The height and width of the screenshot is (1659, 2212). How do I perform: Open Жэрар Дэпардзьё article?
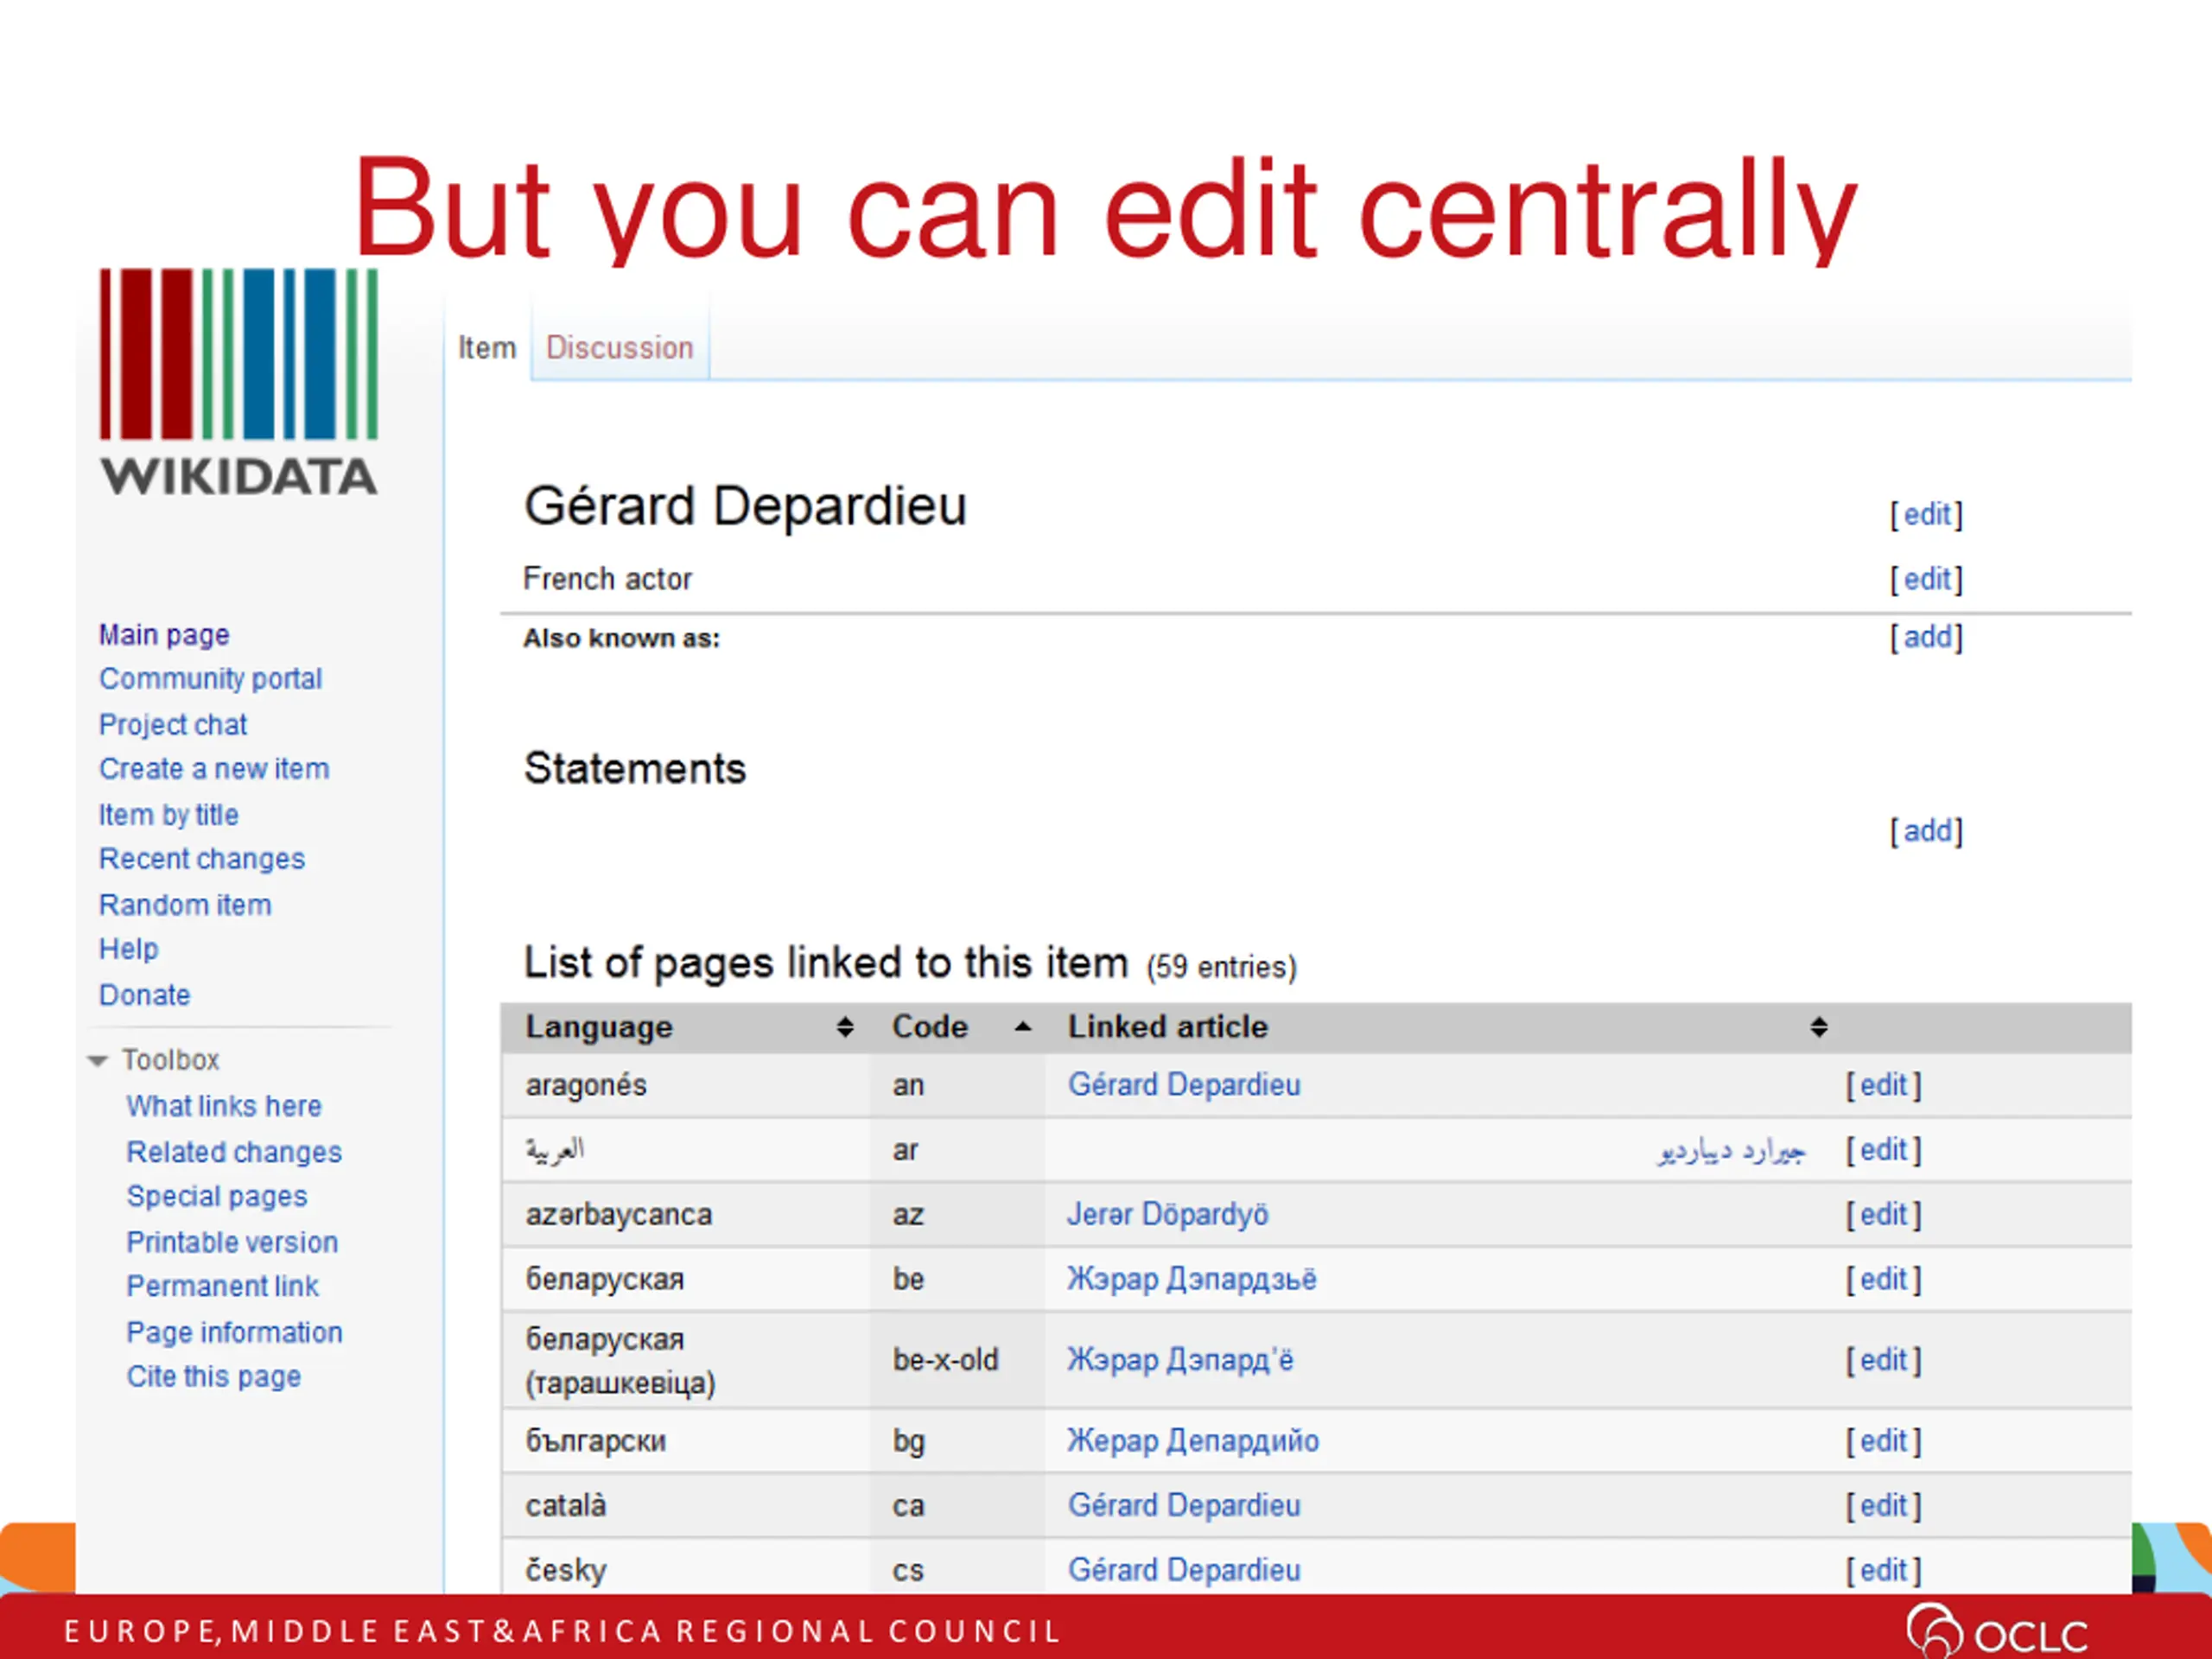tap(1191, 1278)
